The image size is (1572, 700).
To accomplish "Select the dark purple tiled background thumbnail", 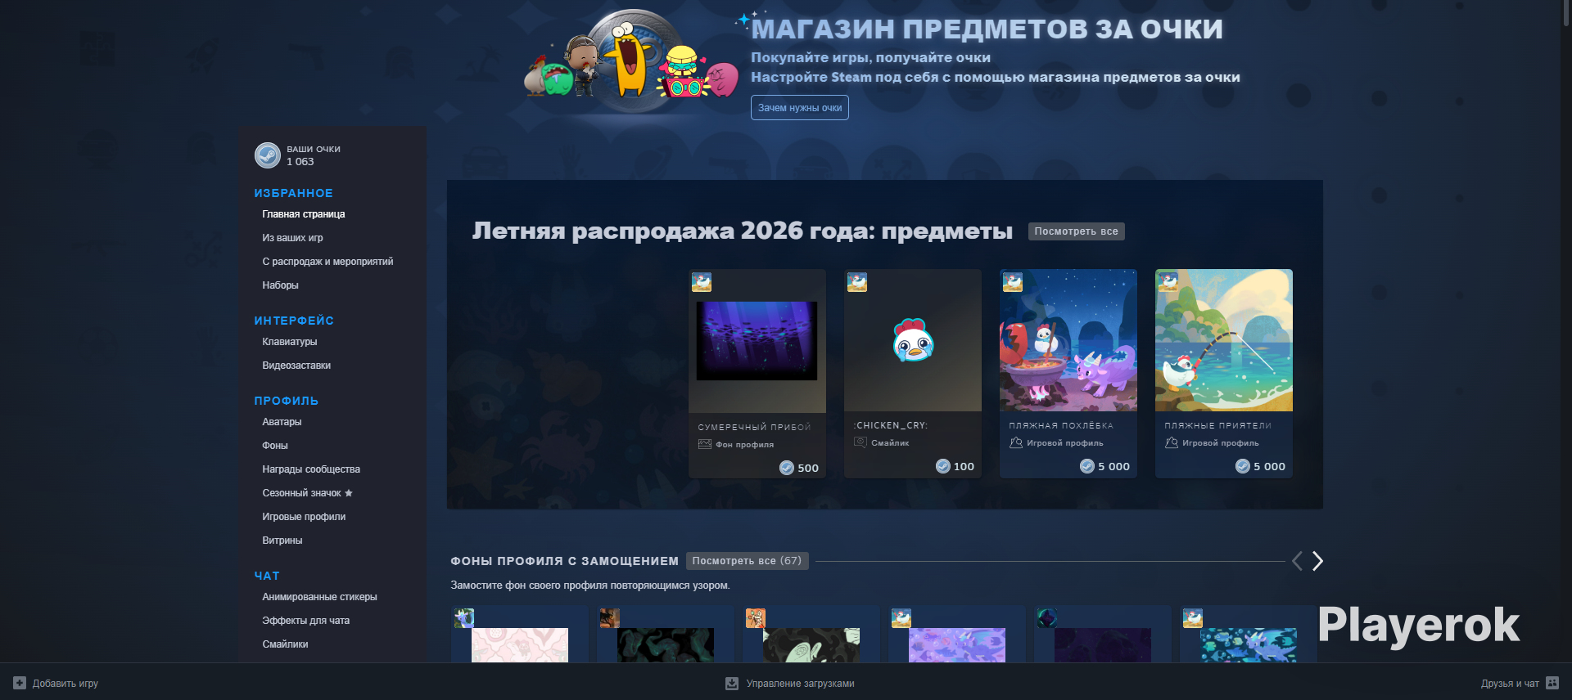I will (1103, 645).
